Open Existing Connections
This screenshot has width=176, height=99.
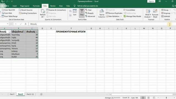28,13
